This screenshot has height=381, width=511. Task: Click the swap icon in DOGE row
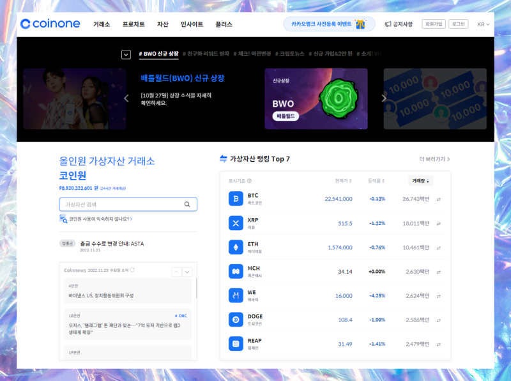(x=439, y=320)
